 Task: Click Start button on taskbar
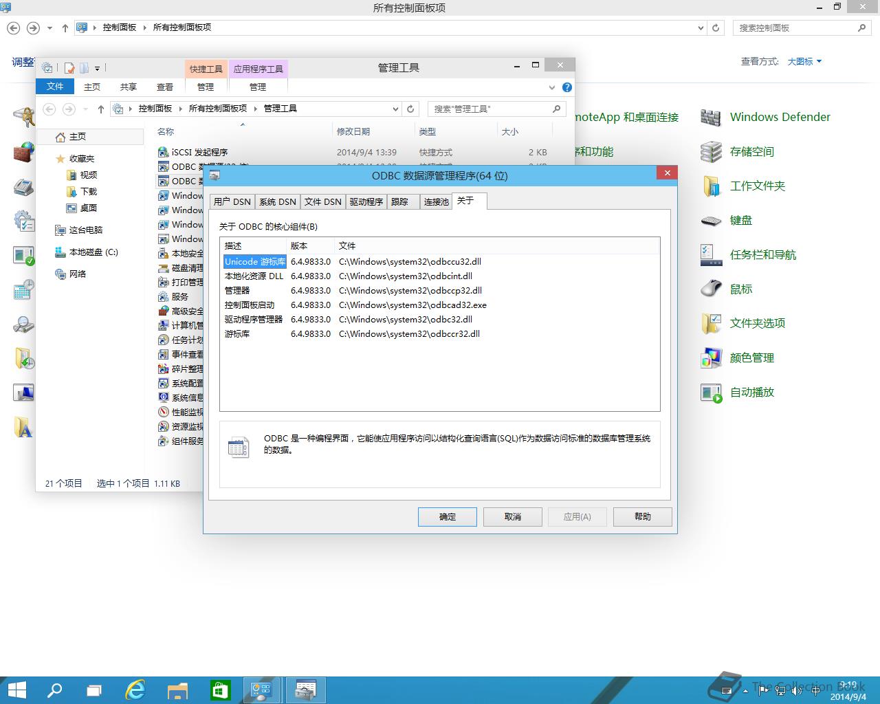[x=16, y=690]
